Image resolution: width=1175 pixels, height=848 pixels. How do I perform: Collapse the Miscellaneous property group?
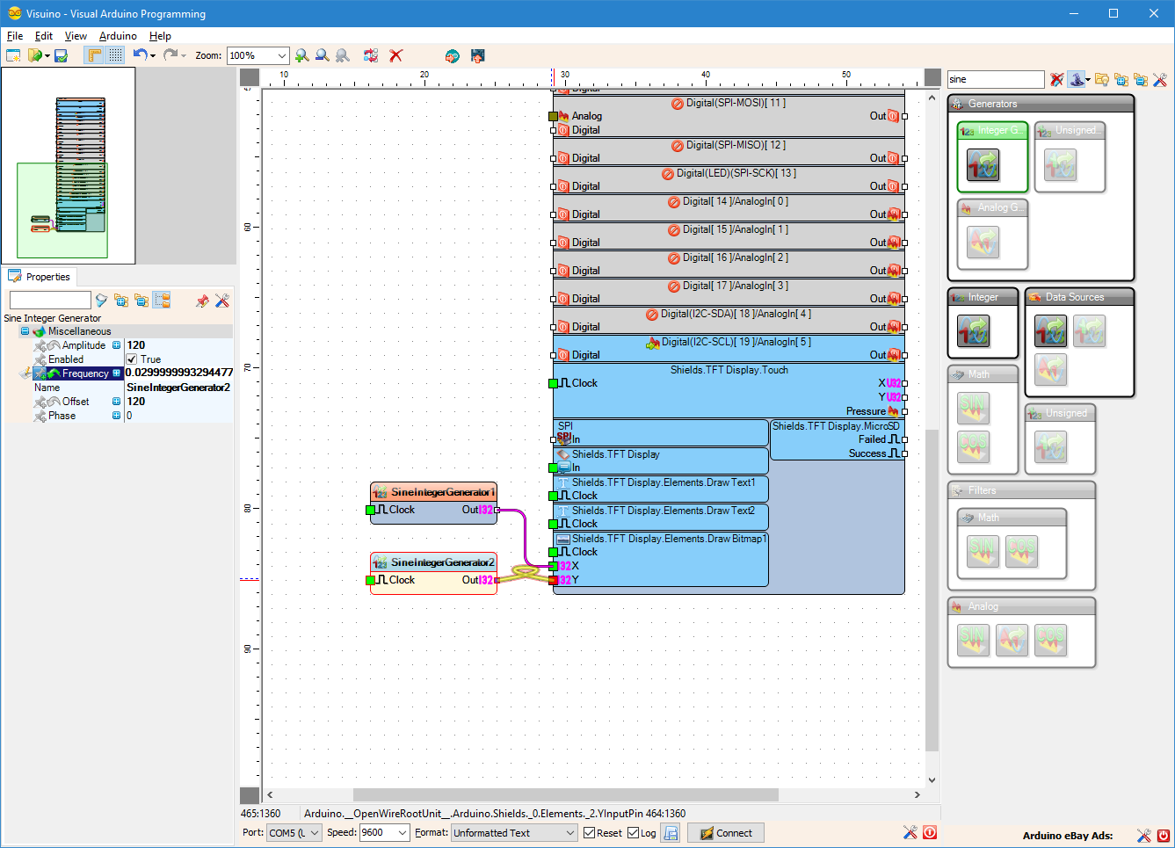click(x=26, y=330)
